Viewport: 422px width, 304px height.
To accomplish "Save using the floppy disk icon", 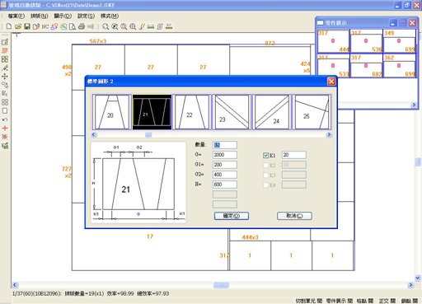I will click(27, 26).
